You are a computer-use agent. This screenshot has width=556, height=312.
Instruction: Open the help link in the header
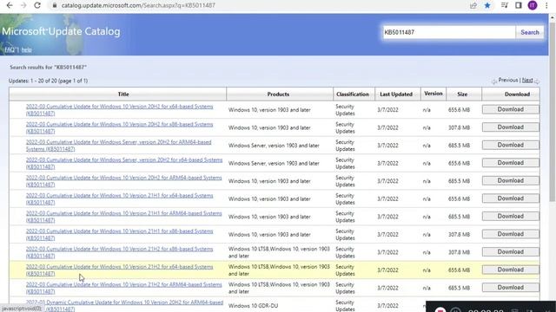[27, 50]
